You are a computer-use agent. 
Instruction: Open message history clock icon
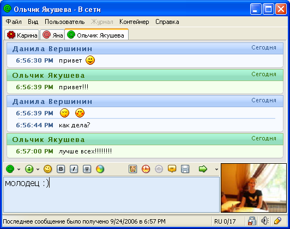click(146, 169)
